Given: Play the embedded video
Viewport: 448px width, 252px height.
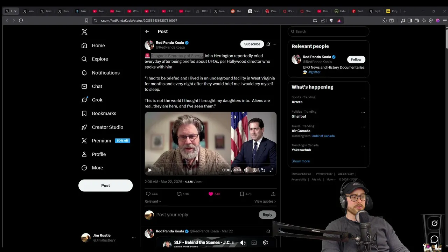Looking at the screenshot, I should (x=150, y=170).
